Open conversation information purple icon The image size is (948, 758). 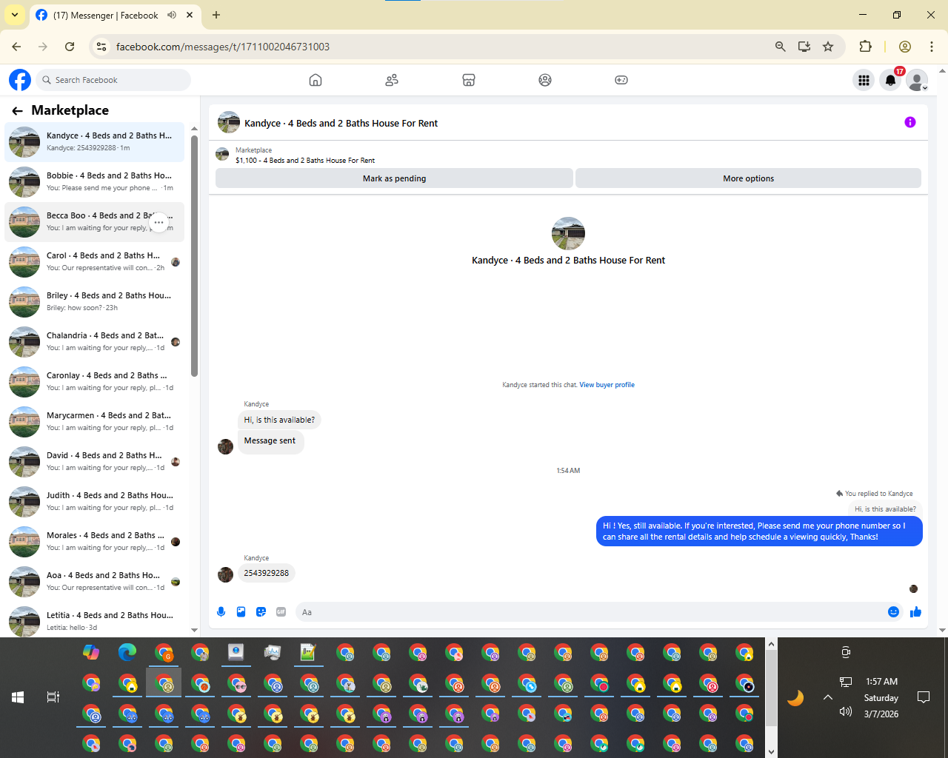(910, 122)
